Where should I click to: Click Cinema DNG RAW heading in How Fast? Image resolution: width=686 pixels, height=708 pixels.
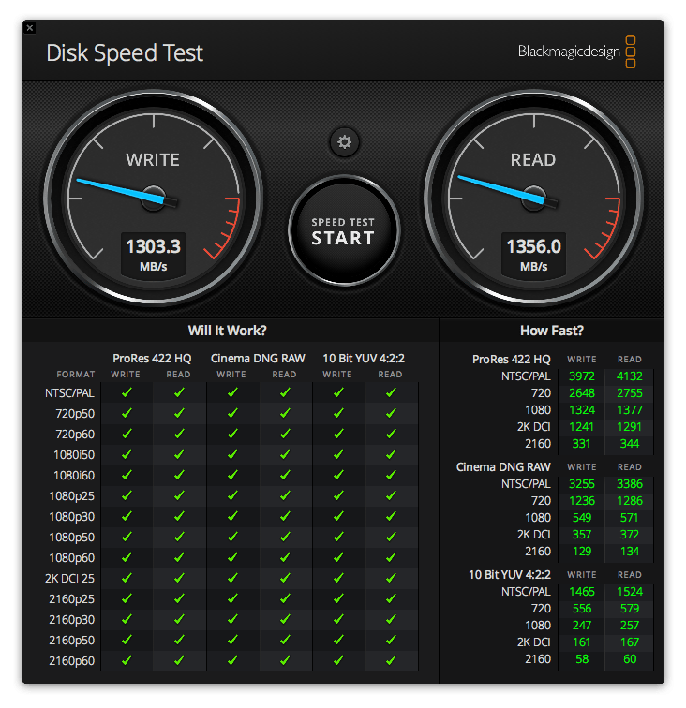(503, 467)
